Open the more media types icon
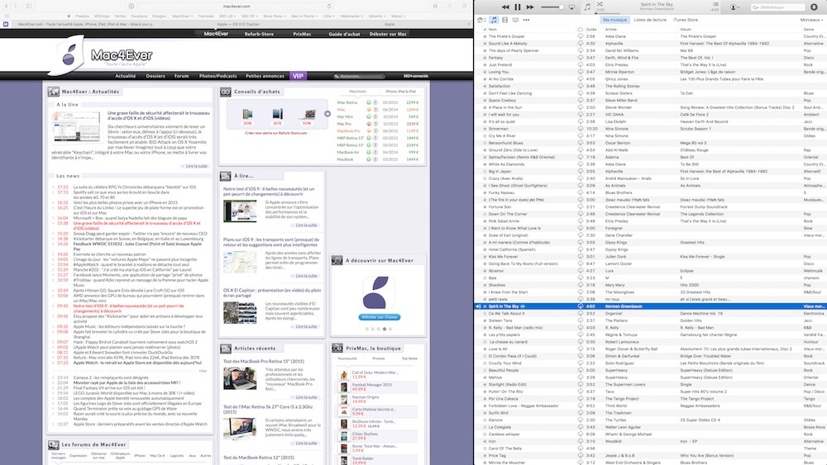This screenshot has height=465, width=827. (526, 20)
